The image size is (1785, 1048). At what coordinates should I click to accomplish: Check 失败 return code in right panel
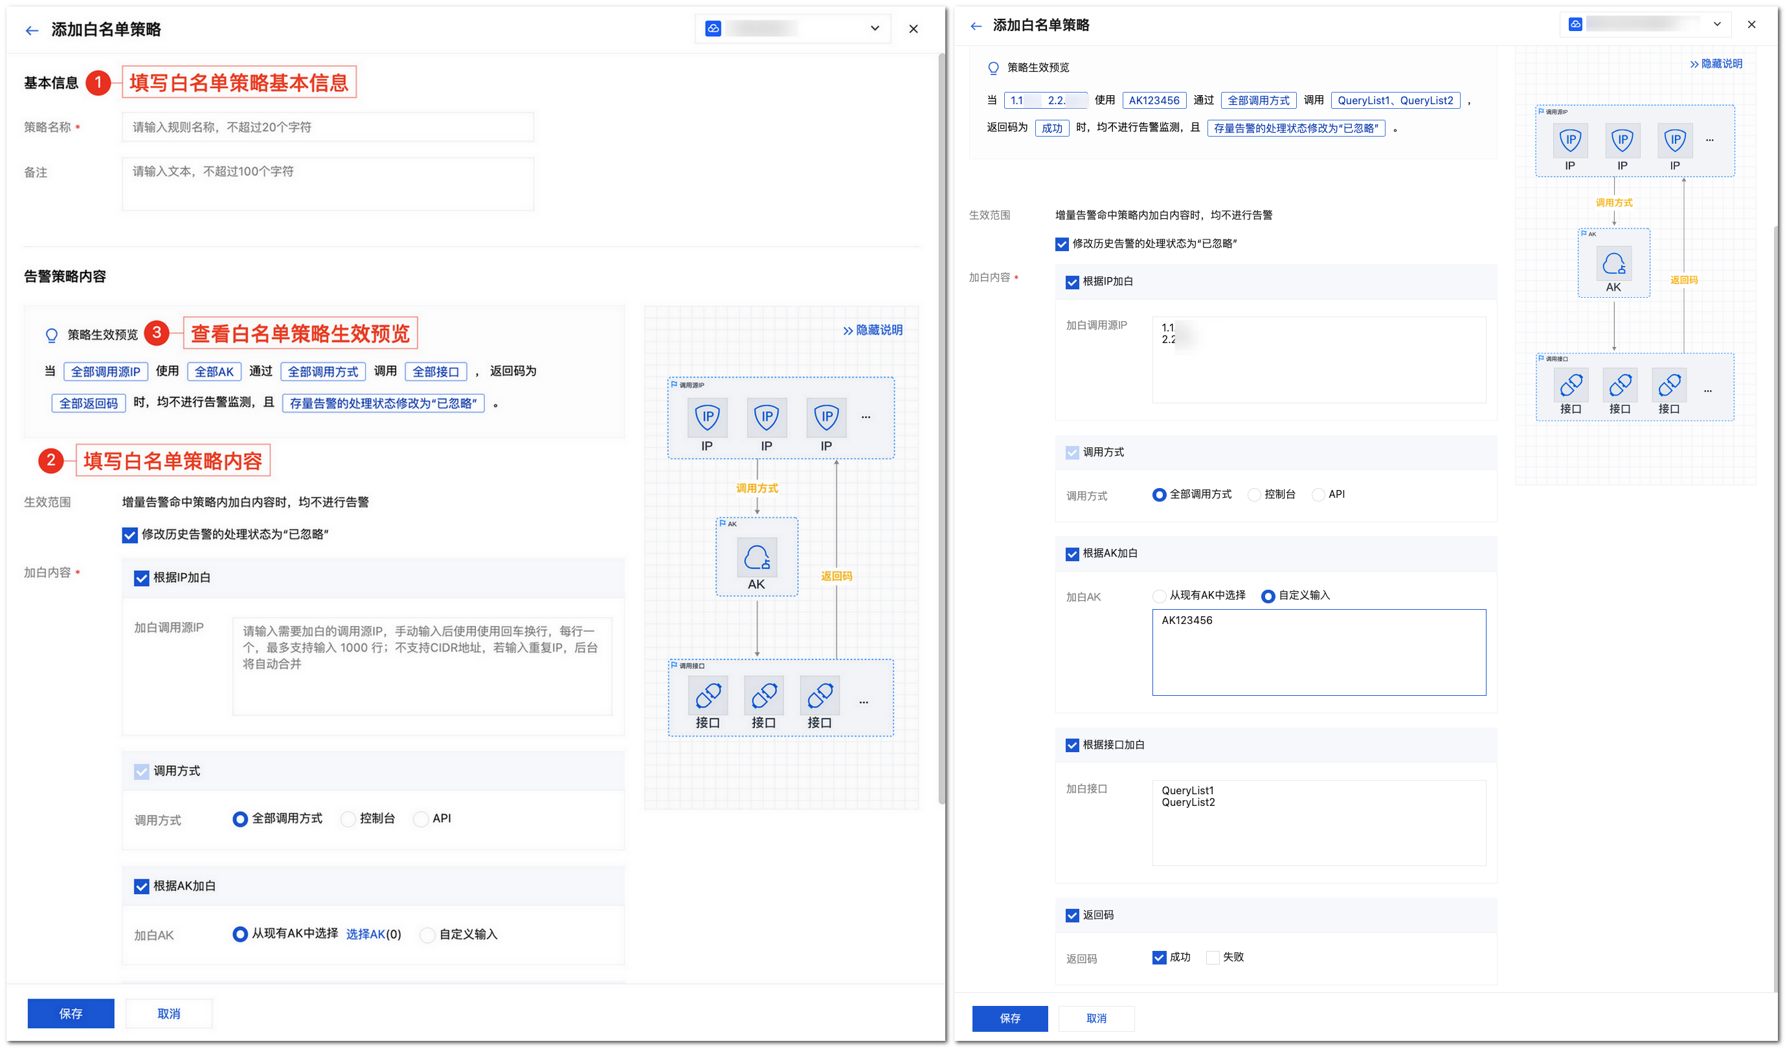click(x=1213, y=958)
